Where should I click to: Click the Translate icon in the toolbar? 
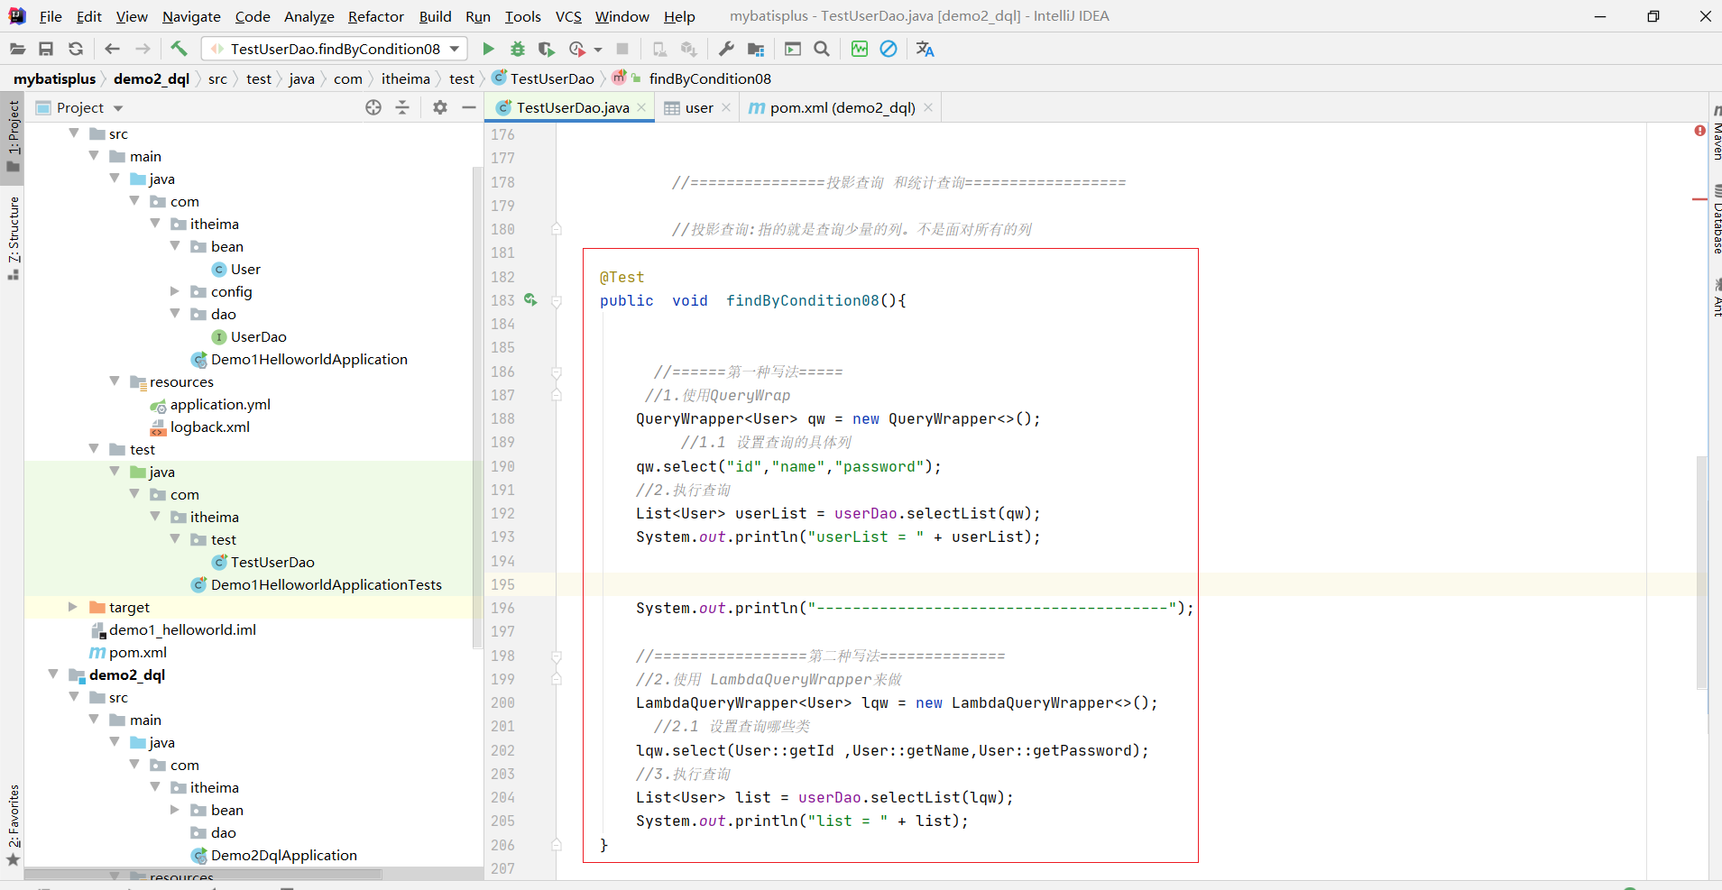(925, 49)
